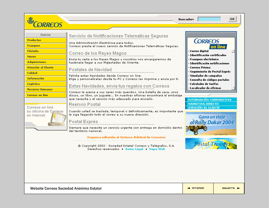Open the Adquisiciones menu item
Viewport: 269px width, 208px height.
(46, 62)
